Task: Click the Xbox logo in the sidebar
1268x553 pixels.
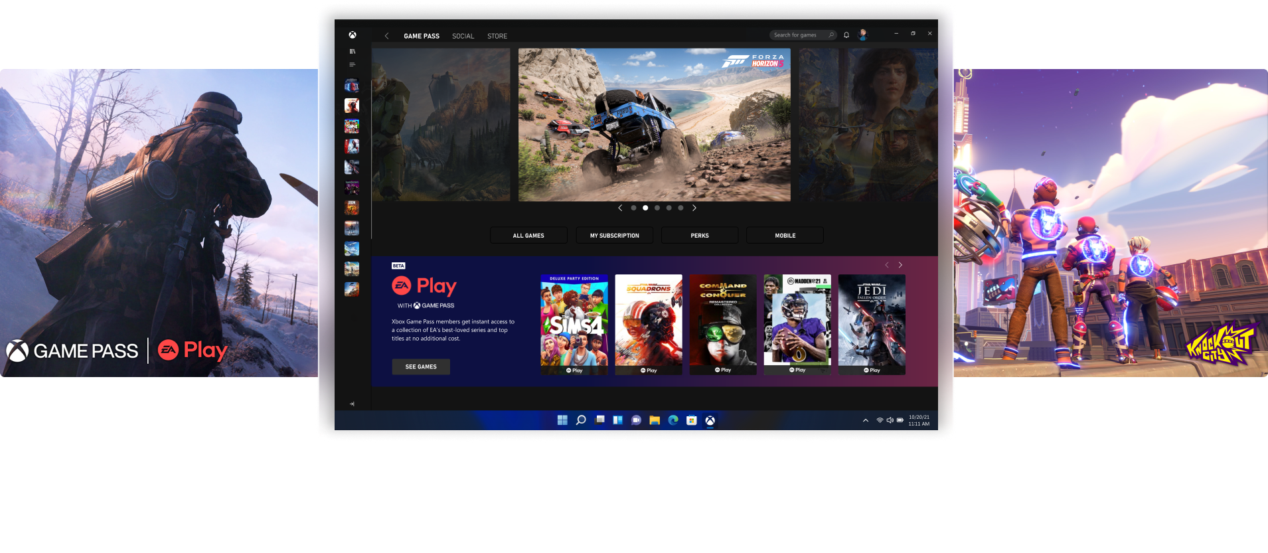Action: [x=353, y=35]
